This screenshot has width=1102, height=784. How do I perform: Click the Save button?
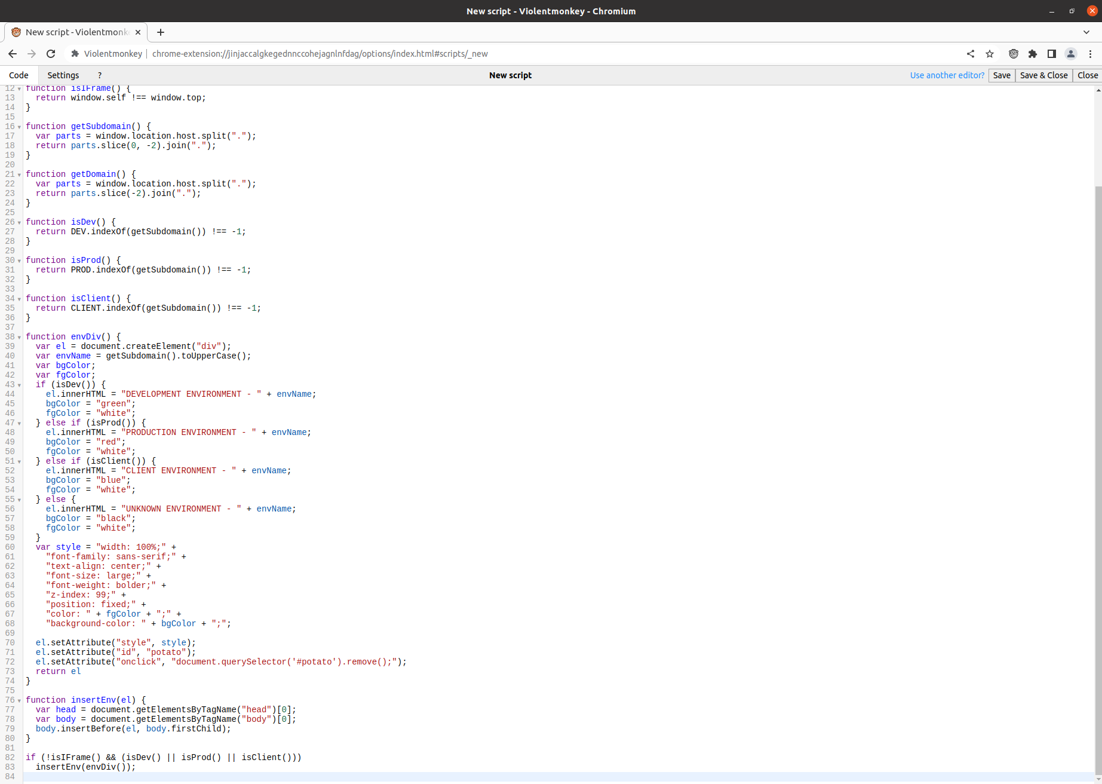pos(1002,75)
